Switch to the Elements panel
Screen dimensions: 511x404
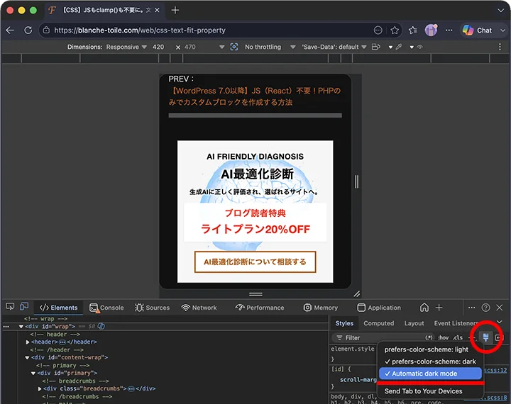[x=59, y=308]
